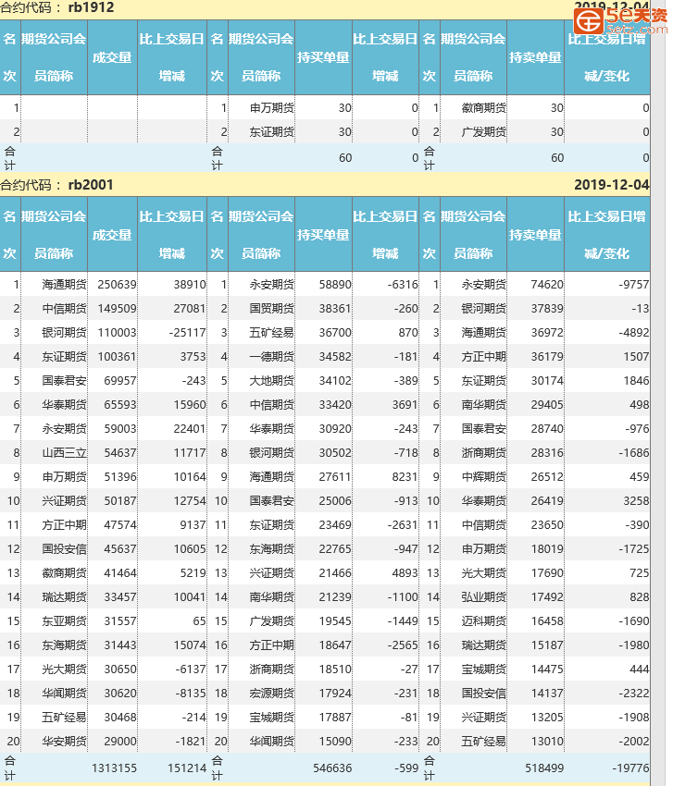The height and width of the screenshot is (786, 673).
Task: Select volume change value 12754
Action: tap(190, 501)
